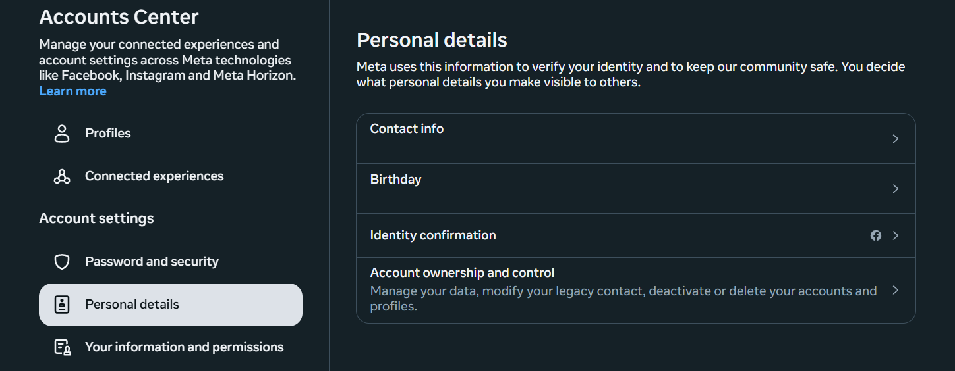Click the information and permissions document icon

(x=62, y=347)
